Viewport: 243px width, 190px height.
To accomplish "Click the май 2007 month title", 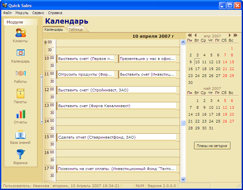I will 212,88.
